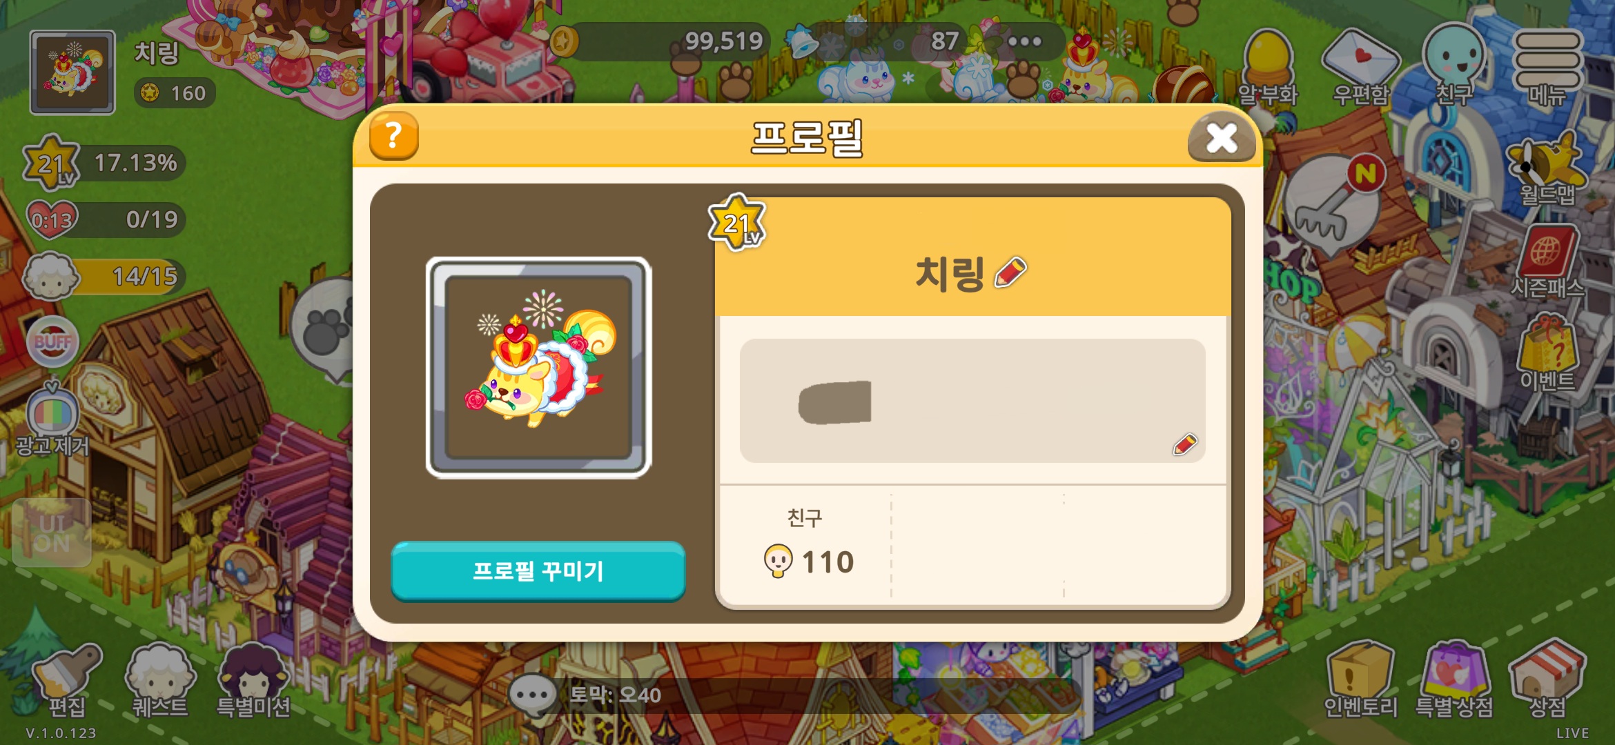Click the 프로필 꾸미기 button
This screenshot has width=1615, height=745.
538,570
